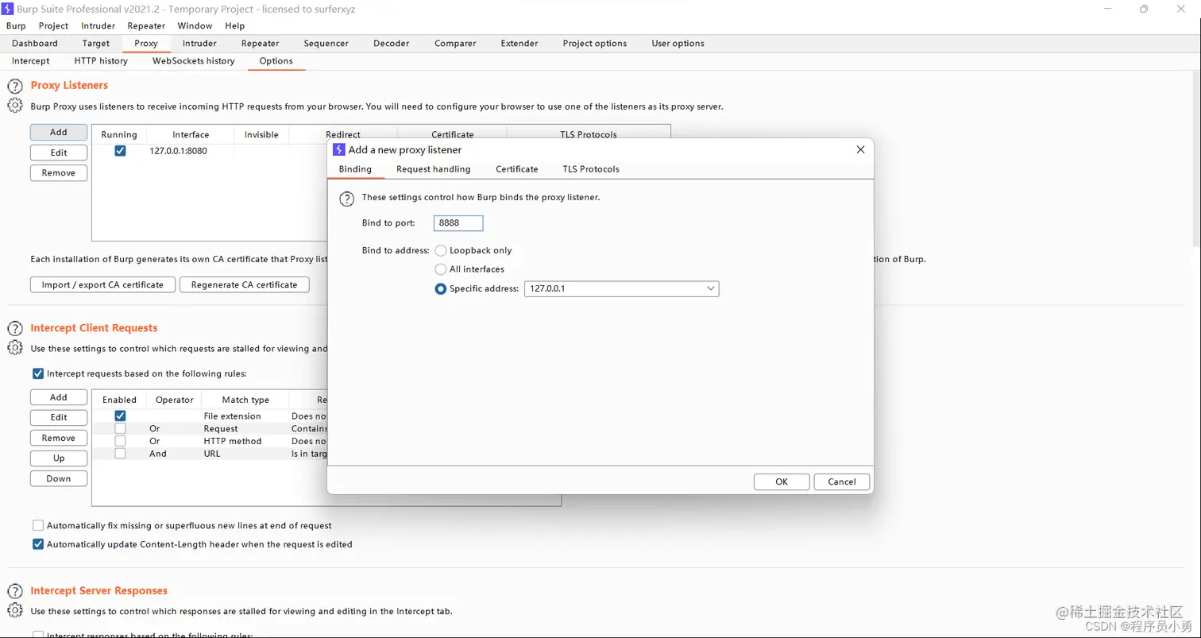Viewport: 1201px width, 638px height.
Task: Click Remove button for intercept request rules
Action: pos(59,438)
